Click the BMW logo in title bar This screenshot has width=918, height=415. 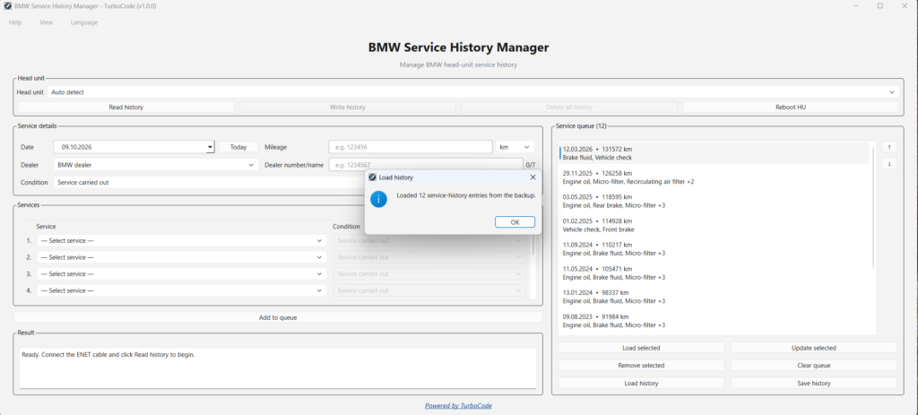7,6
